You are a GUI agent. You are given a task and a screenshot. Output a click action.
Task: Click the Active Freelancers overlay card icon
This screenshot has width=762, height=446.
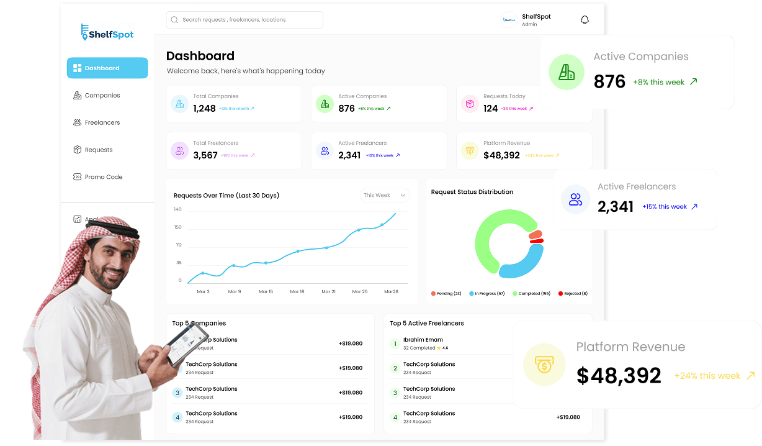click(x=575, y=199)
